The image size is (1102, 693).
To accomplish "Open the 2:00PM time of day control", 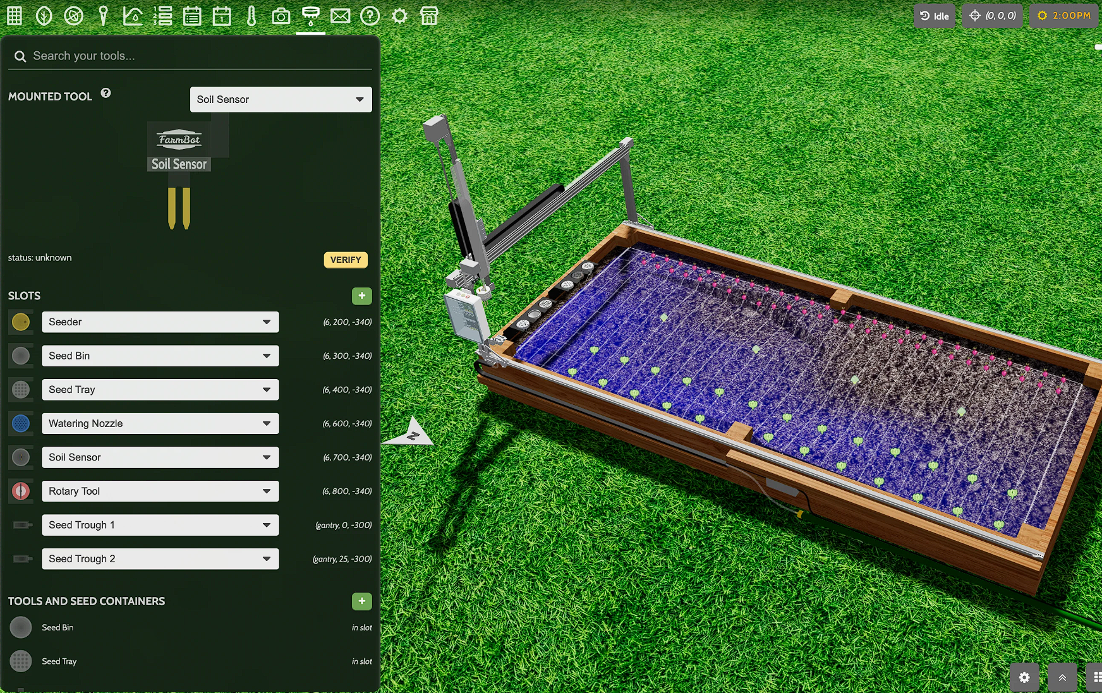I will coord(1064,16).
